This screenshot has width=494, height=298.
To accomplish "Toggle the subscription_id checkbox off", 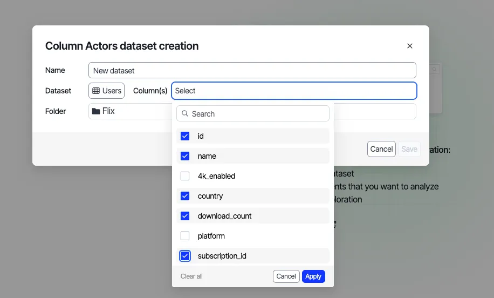I will tap(185, 256).
